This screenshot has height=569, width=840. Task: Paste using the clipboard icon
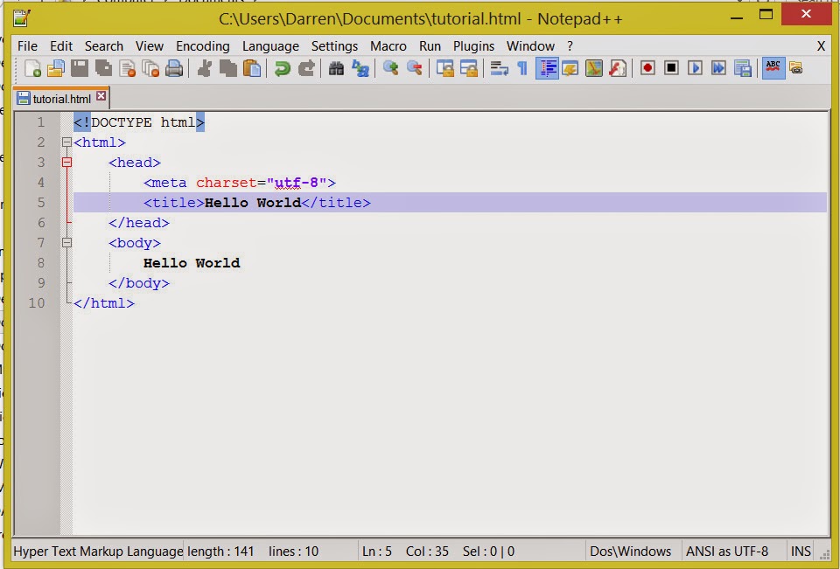point(252,68)
